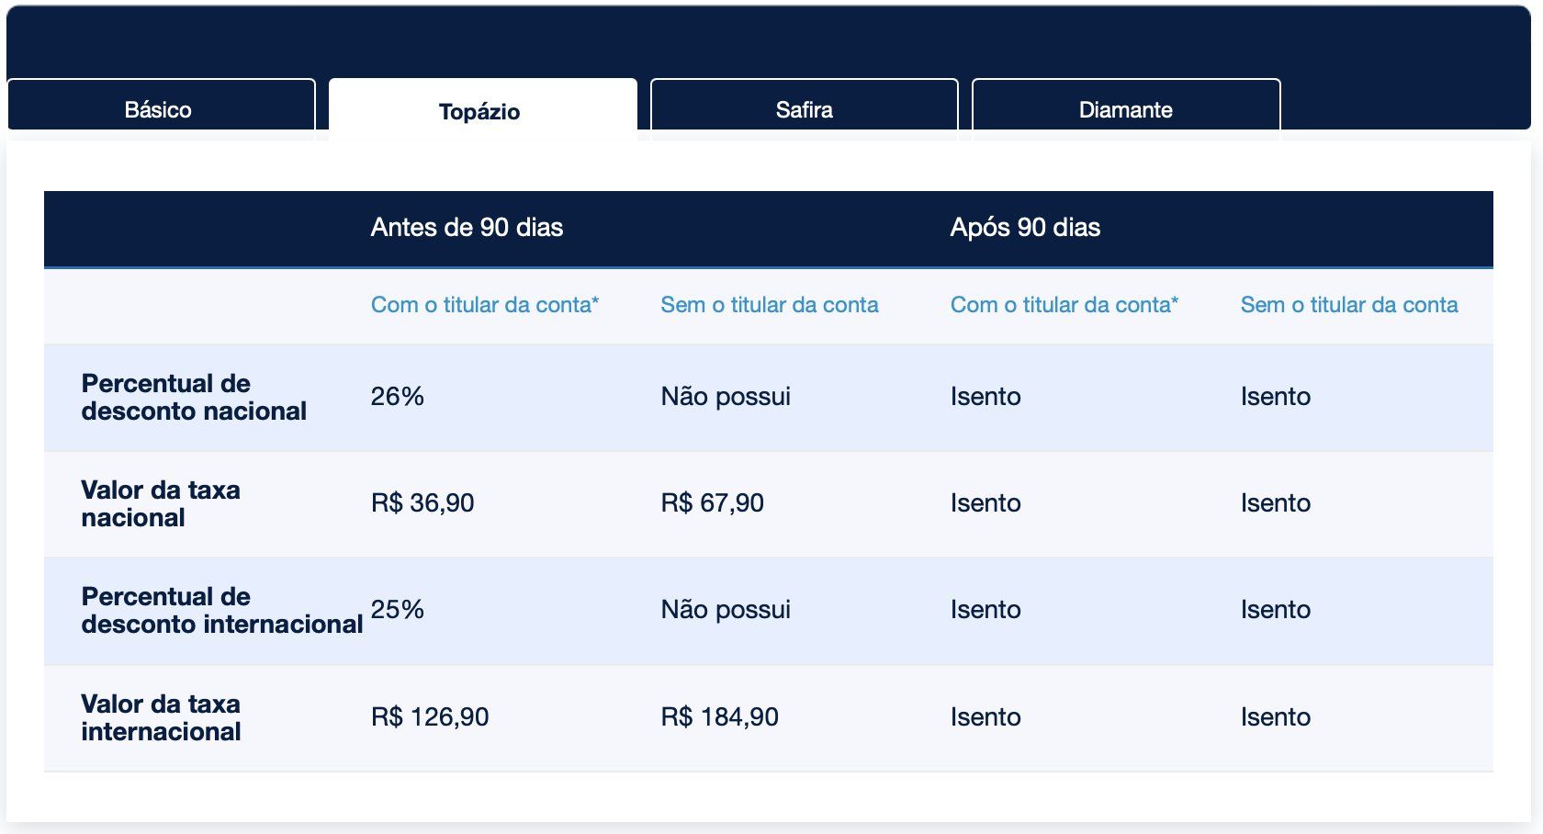The height and width of the screenshot is (834, 1543).
Task: Select the Percentual de desconto nacional row label
Action: tap(194, 397)
